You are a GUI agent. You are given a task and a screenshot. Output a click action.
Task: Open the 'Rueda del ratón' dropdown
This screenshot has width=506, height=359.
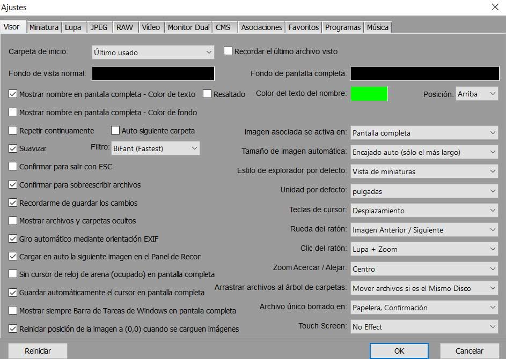(424, 230)
